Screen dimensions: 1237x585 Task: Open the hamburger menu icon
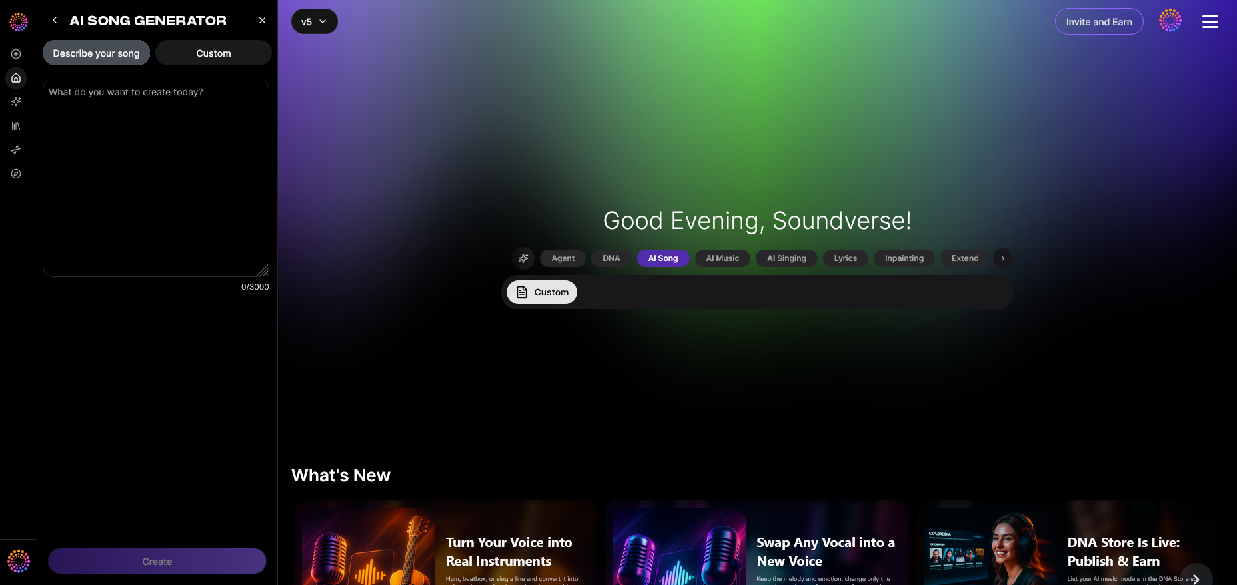[x=1210, y=22]
